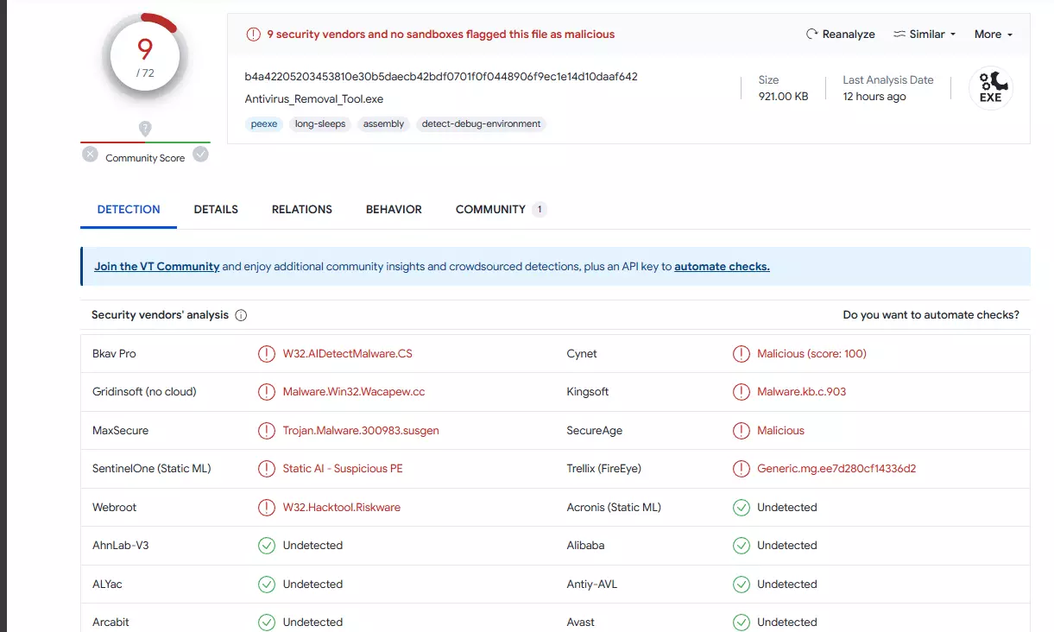Open the Similar dropdown menu
The width and height of the screenshot is (1054, 632).
(x=925, y=35)
